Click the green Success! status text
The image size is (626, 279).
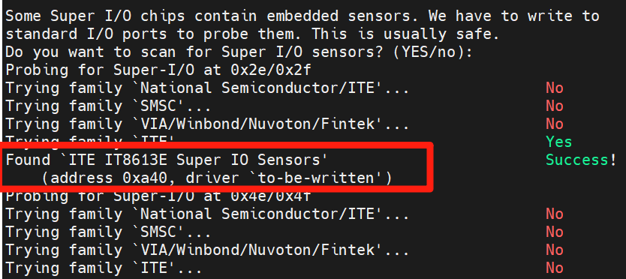point(581,160)
